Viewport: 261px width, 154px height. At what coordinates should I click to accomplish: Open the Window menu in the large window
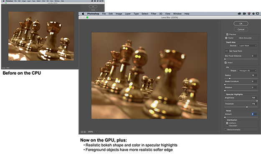click(x=177, y=14)
